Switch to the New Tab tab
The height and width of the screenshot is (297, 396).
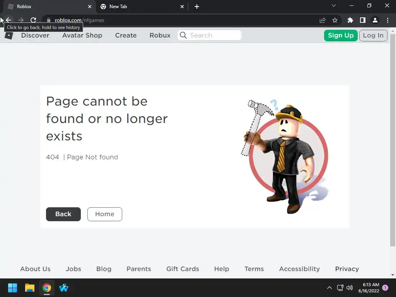(x=142, y=7)
